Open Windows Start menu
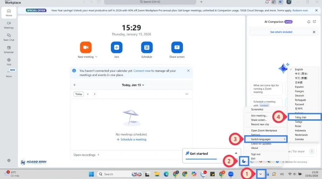Image resolution: width=322 pixels, height=179 pixels. point(91,174)
